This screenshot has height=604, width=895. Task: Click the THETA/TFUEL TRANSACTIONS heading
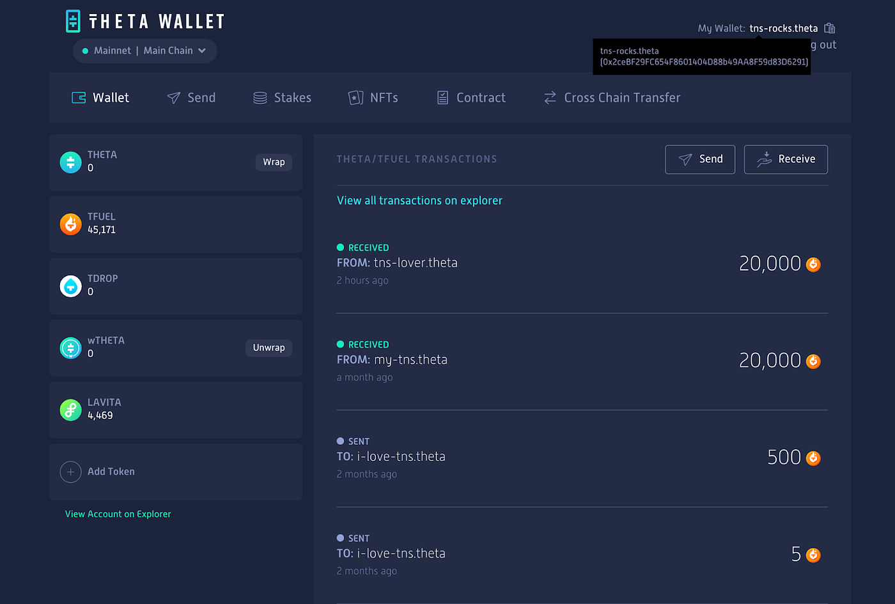click(x=417, y=159)
